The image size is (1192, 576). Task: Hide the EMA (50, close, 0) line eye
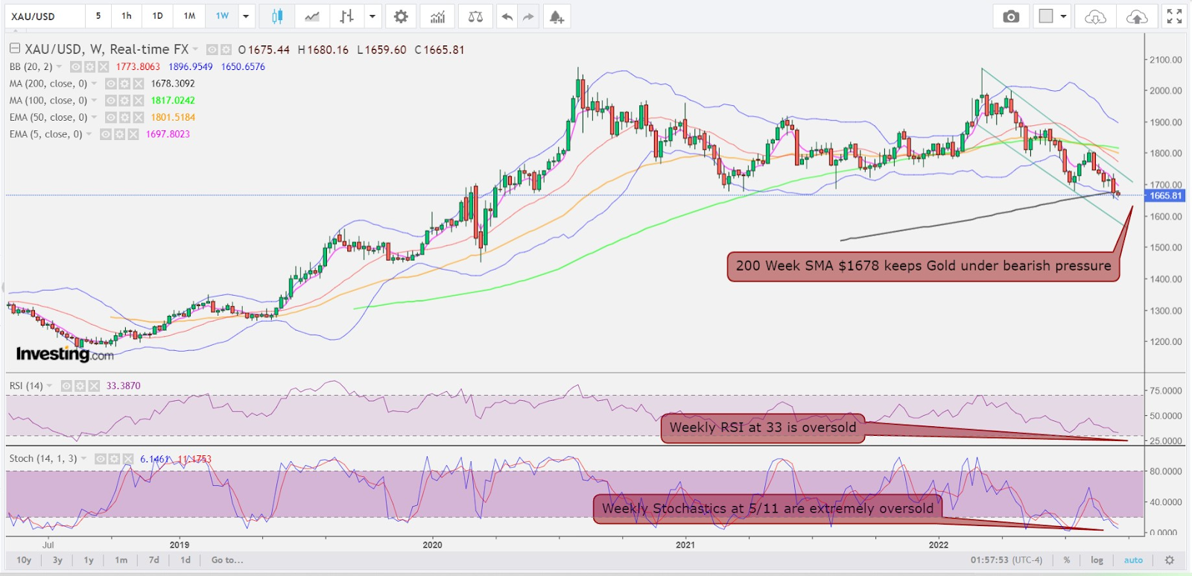point(111,117)
